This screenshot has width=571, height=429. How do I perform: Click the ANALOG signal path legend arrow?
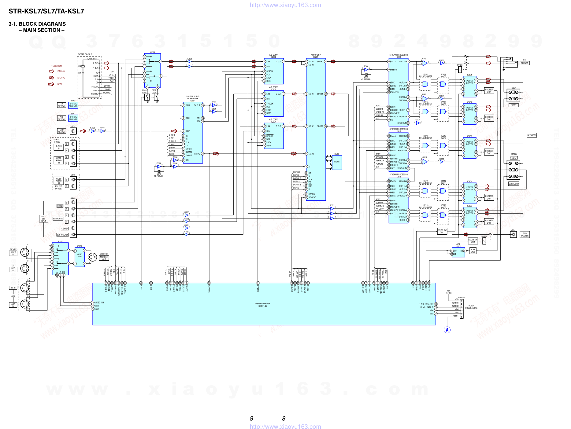pos(52,71)
